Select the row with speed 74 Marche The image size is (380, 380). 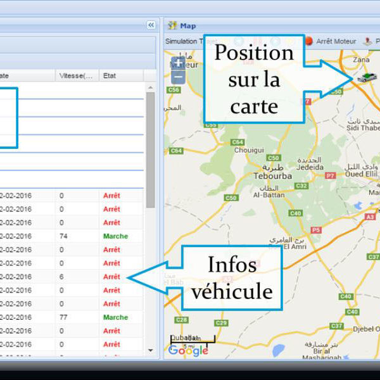[x=76, y=236]
